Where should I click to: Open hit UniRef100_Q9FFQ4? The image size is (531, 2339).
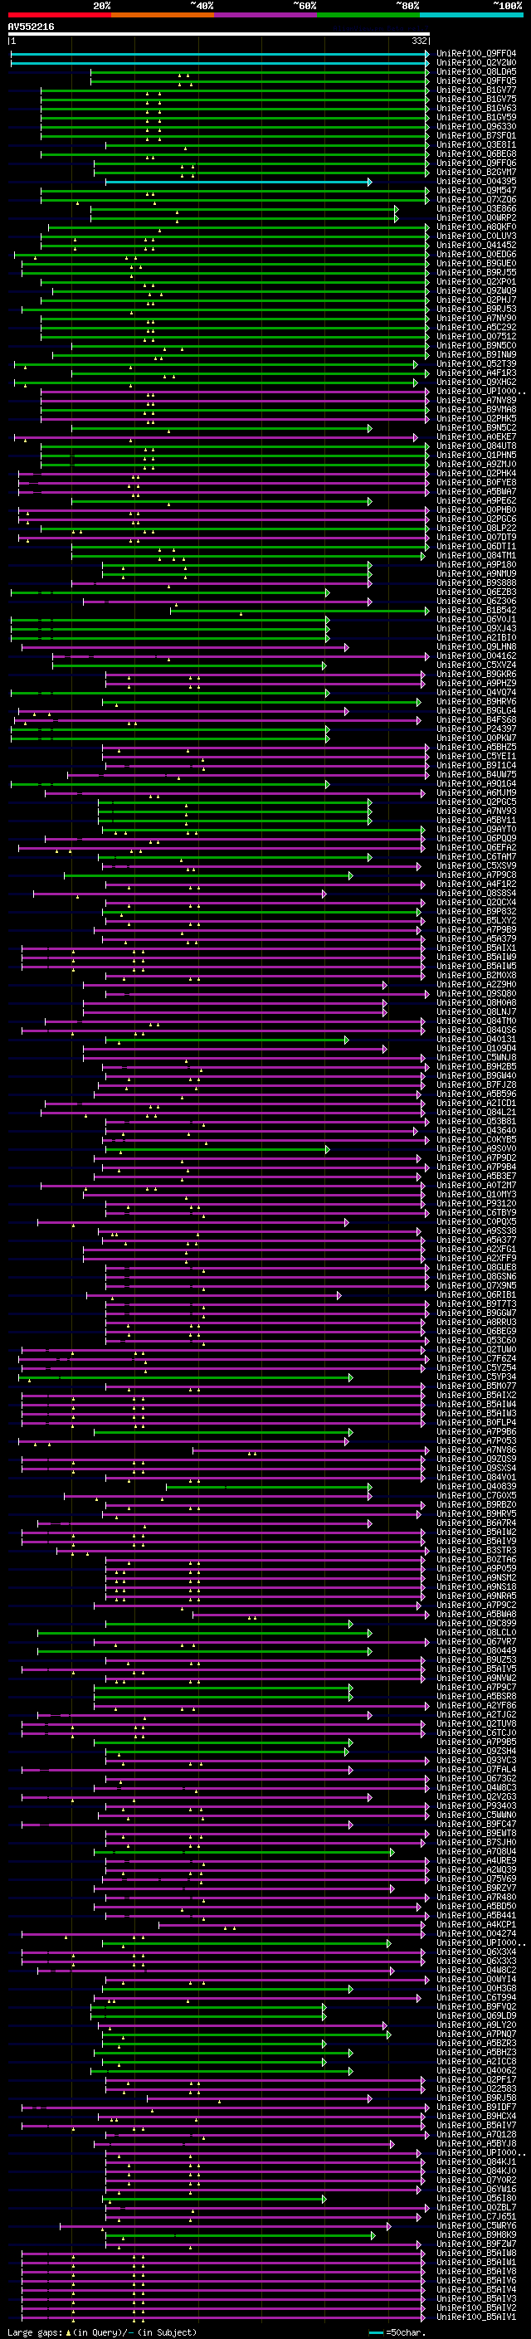pyautogui.click(x=476, y=54)
